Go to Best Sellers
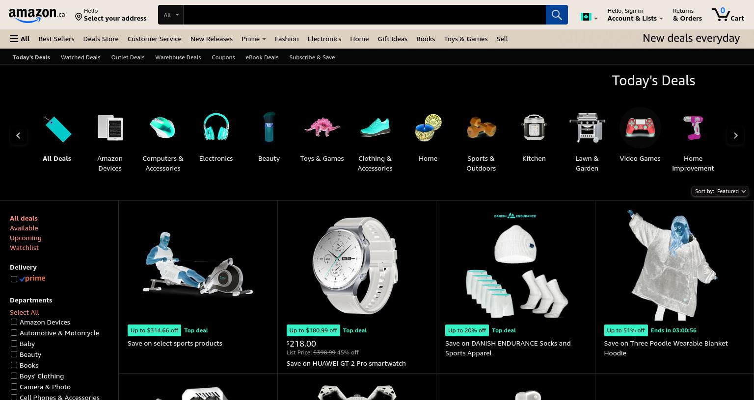754x400 pixels. (x=56, y=39)
